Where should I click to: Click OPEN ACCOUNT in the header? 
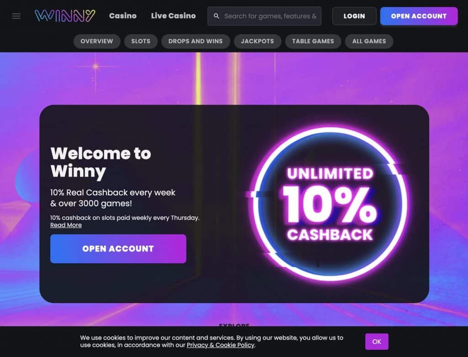[419, 16]
